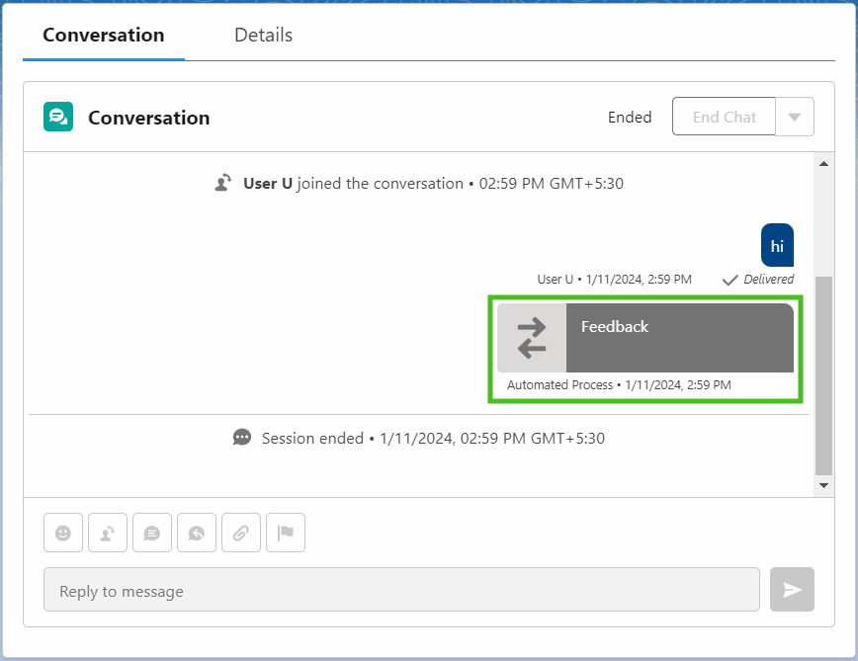
Task: Select the Feedback message card
Action: (680, 337)
